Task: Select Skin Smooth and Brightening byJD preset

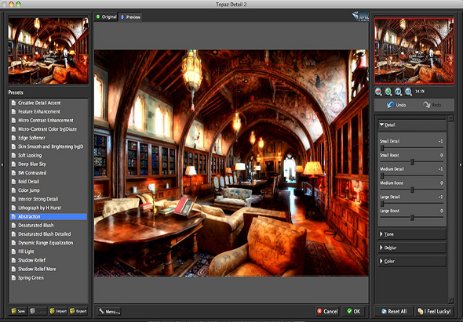Action: [49, 147]
